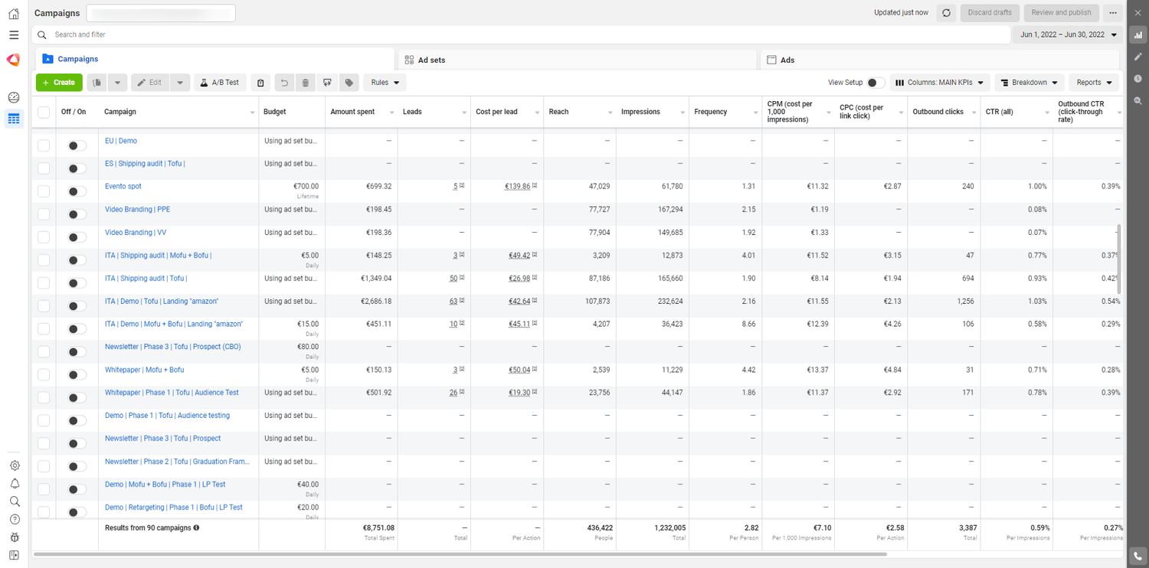The height and width of the screenshot is (568, 1149).
Task: Click the bug report icon
Action: (15, 537)
